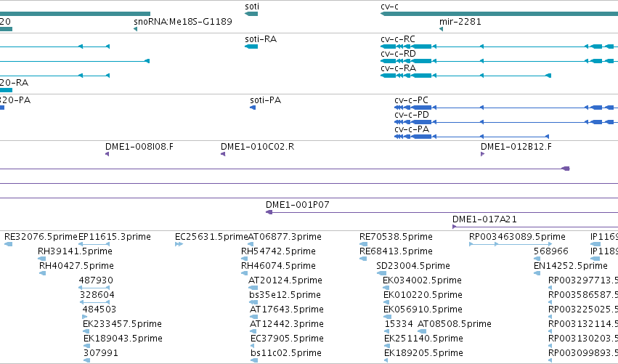Select the EK189043.5prime EST

[x=86, y=347]
